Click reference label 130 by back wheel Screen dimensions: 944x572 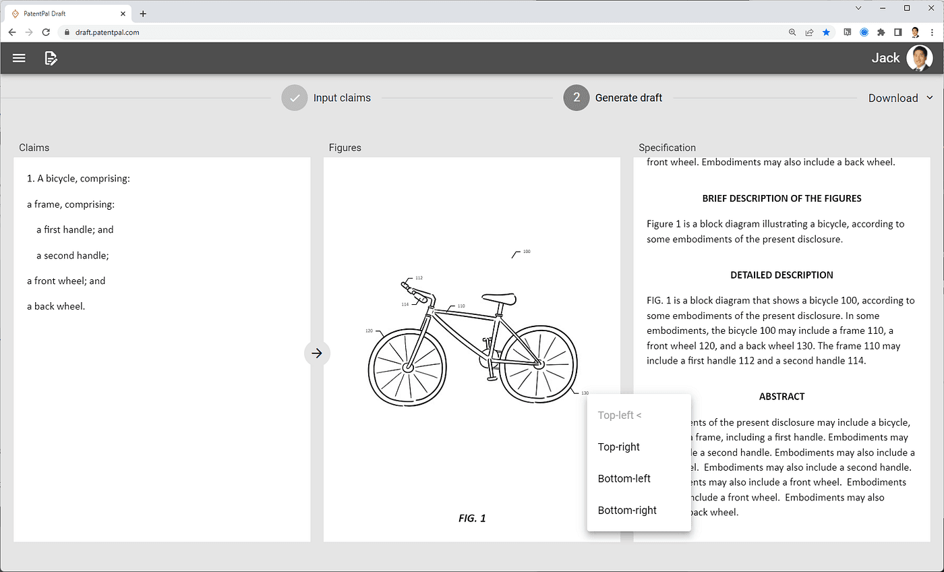pos(585,393)
